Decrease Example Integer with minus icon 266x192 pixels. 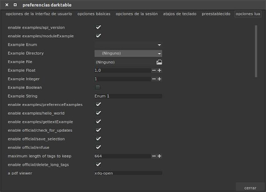(154, 79)
